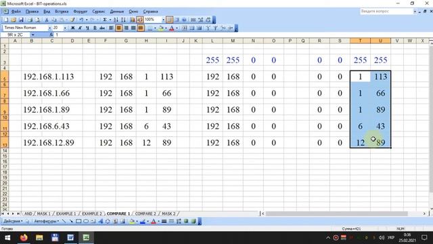Toggle strikethrough abc formatting button
This screenshot has width=433, height=244.
point(102,28)
